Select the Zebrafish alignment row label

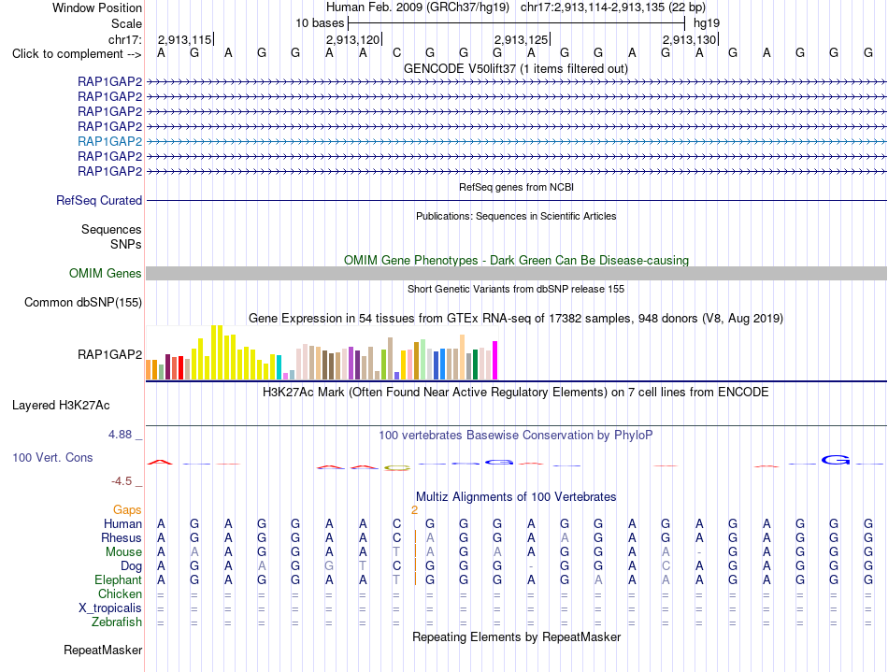(117, 622)
